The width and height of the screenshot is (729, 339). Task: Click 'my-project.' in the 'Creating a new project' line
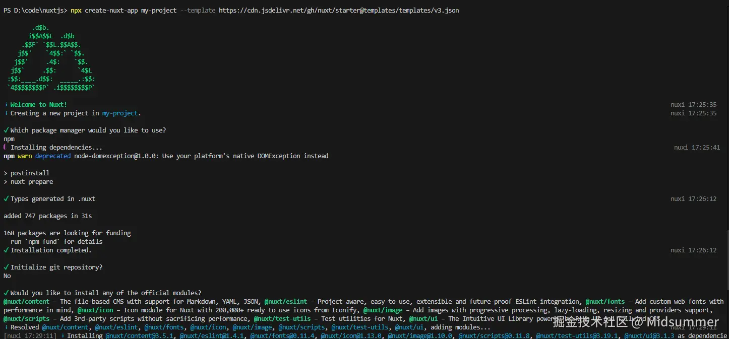pos(121,113)
